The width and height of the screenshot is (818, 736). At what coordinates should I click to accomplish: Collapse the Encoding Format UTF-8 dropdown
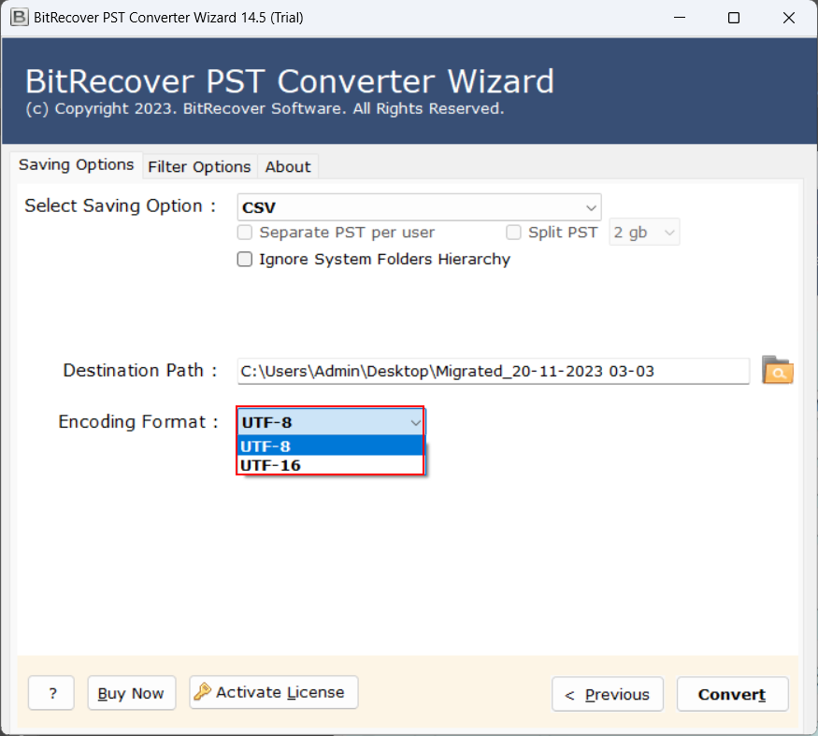point(331,421)
